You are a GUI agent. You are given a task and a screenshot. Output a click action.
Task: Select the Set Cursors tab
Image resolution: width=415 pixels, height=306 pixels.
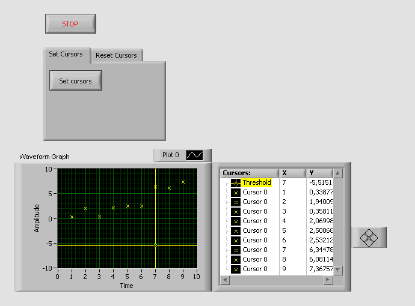(x=66, y=54)
